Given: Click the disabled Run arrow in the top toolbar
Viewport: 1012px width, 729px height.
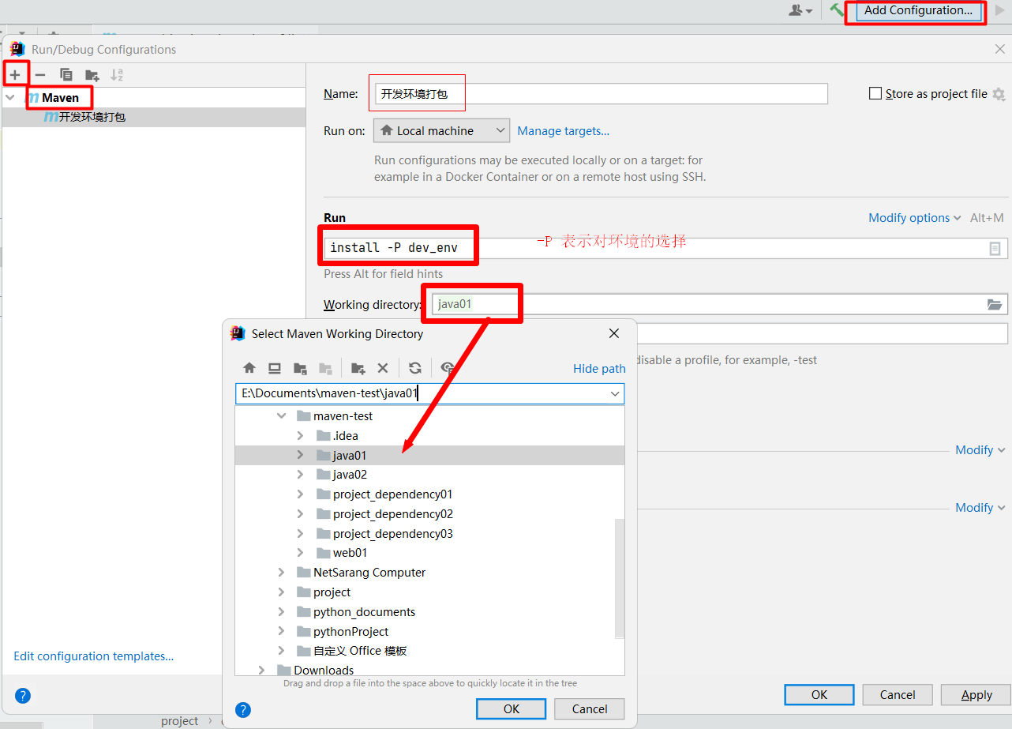Looking at the screenshot, I should (x=1001, y=10).
